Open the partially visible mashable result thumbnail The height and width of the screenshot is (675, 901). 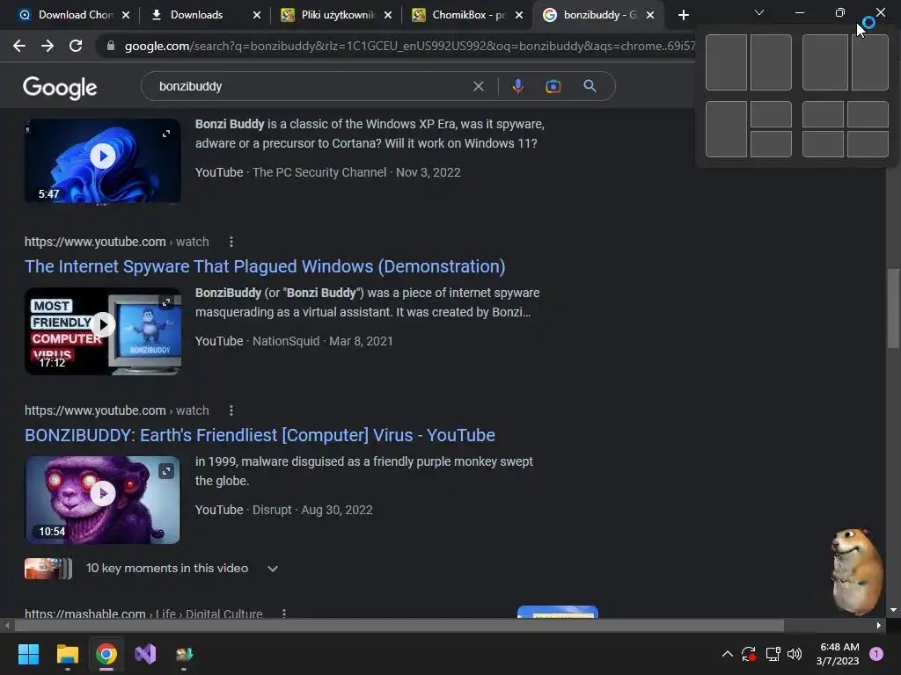(557, 612)
